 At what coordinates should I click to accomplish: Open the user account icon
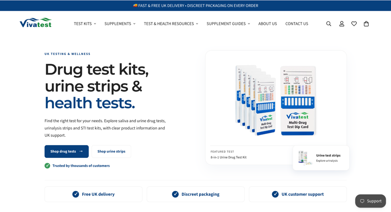coord(342,24)
